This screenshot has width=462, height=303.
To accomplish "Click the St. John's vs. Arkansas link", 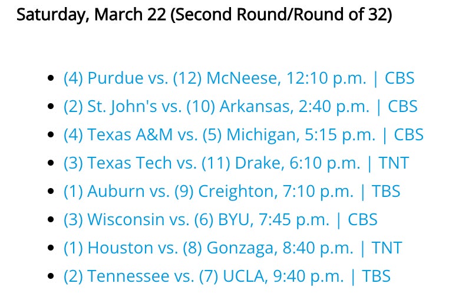I will tap(240, 106).
